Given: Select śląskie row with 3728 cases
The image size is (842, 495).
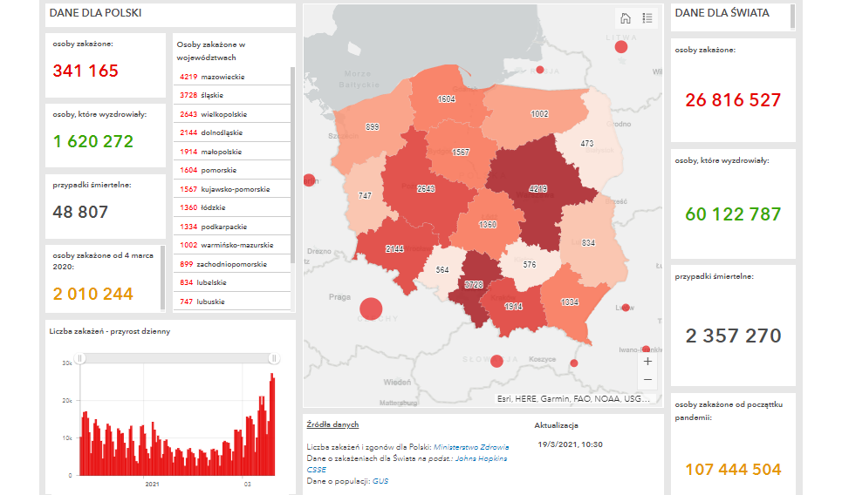Looking at the screenshot, I should click(232, 95).
